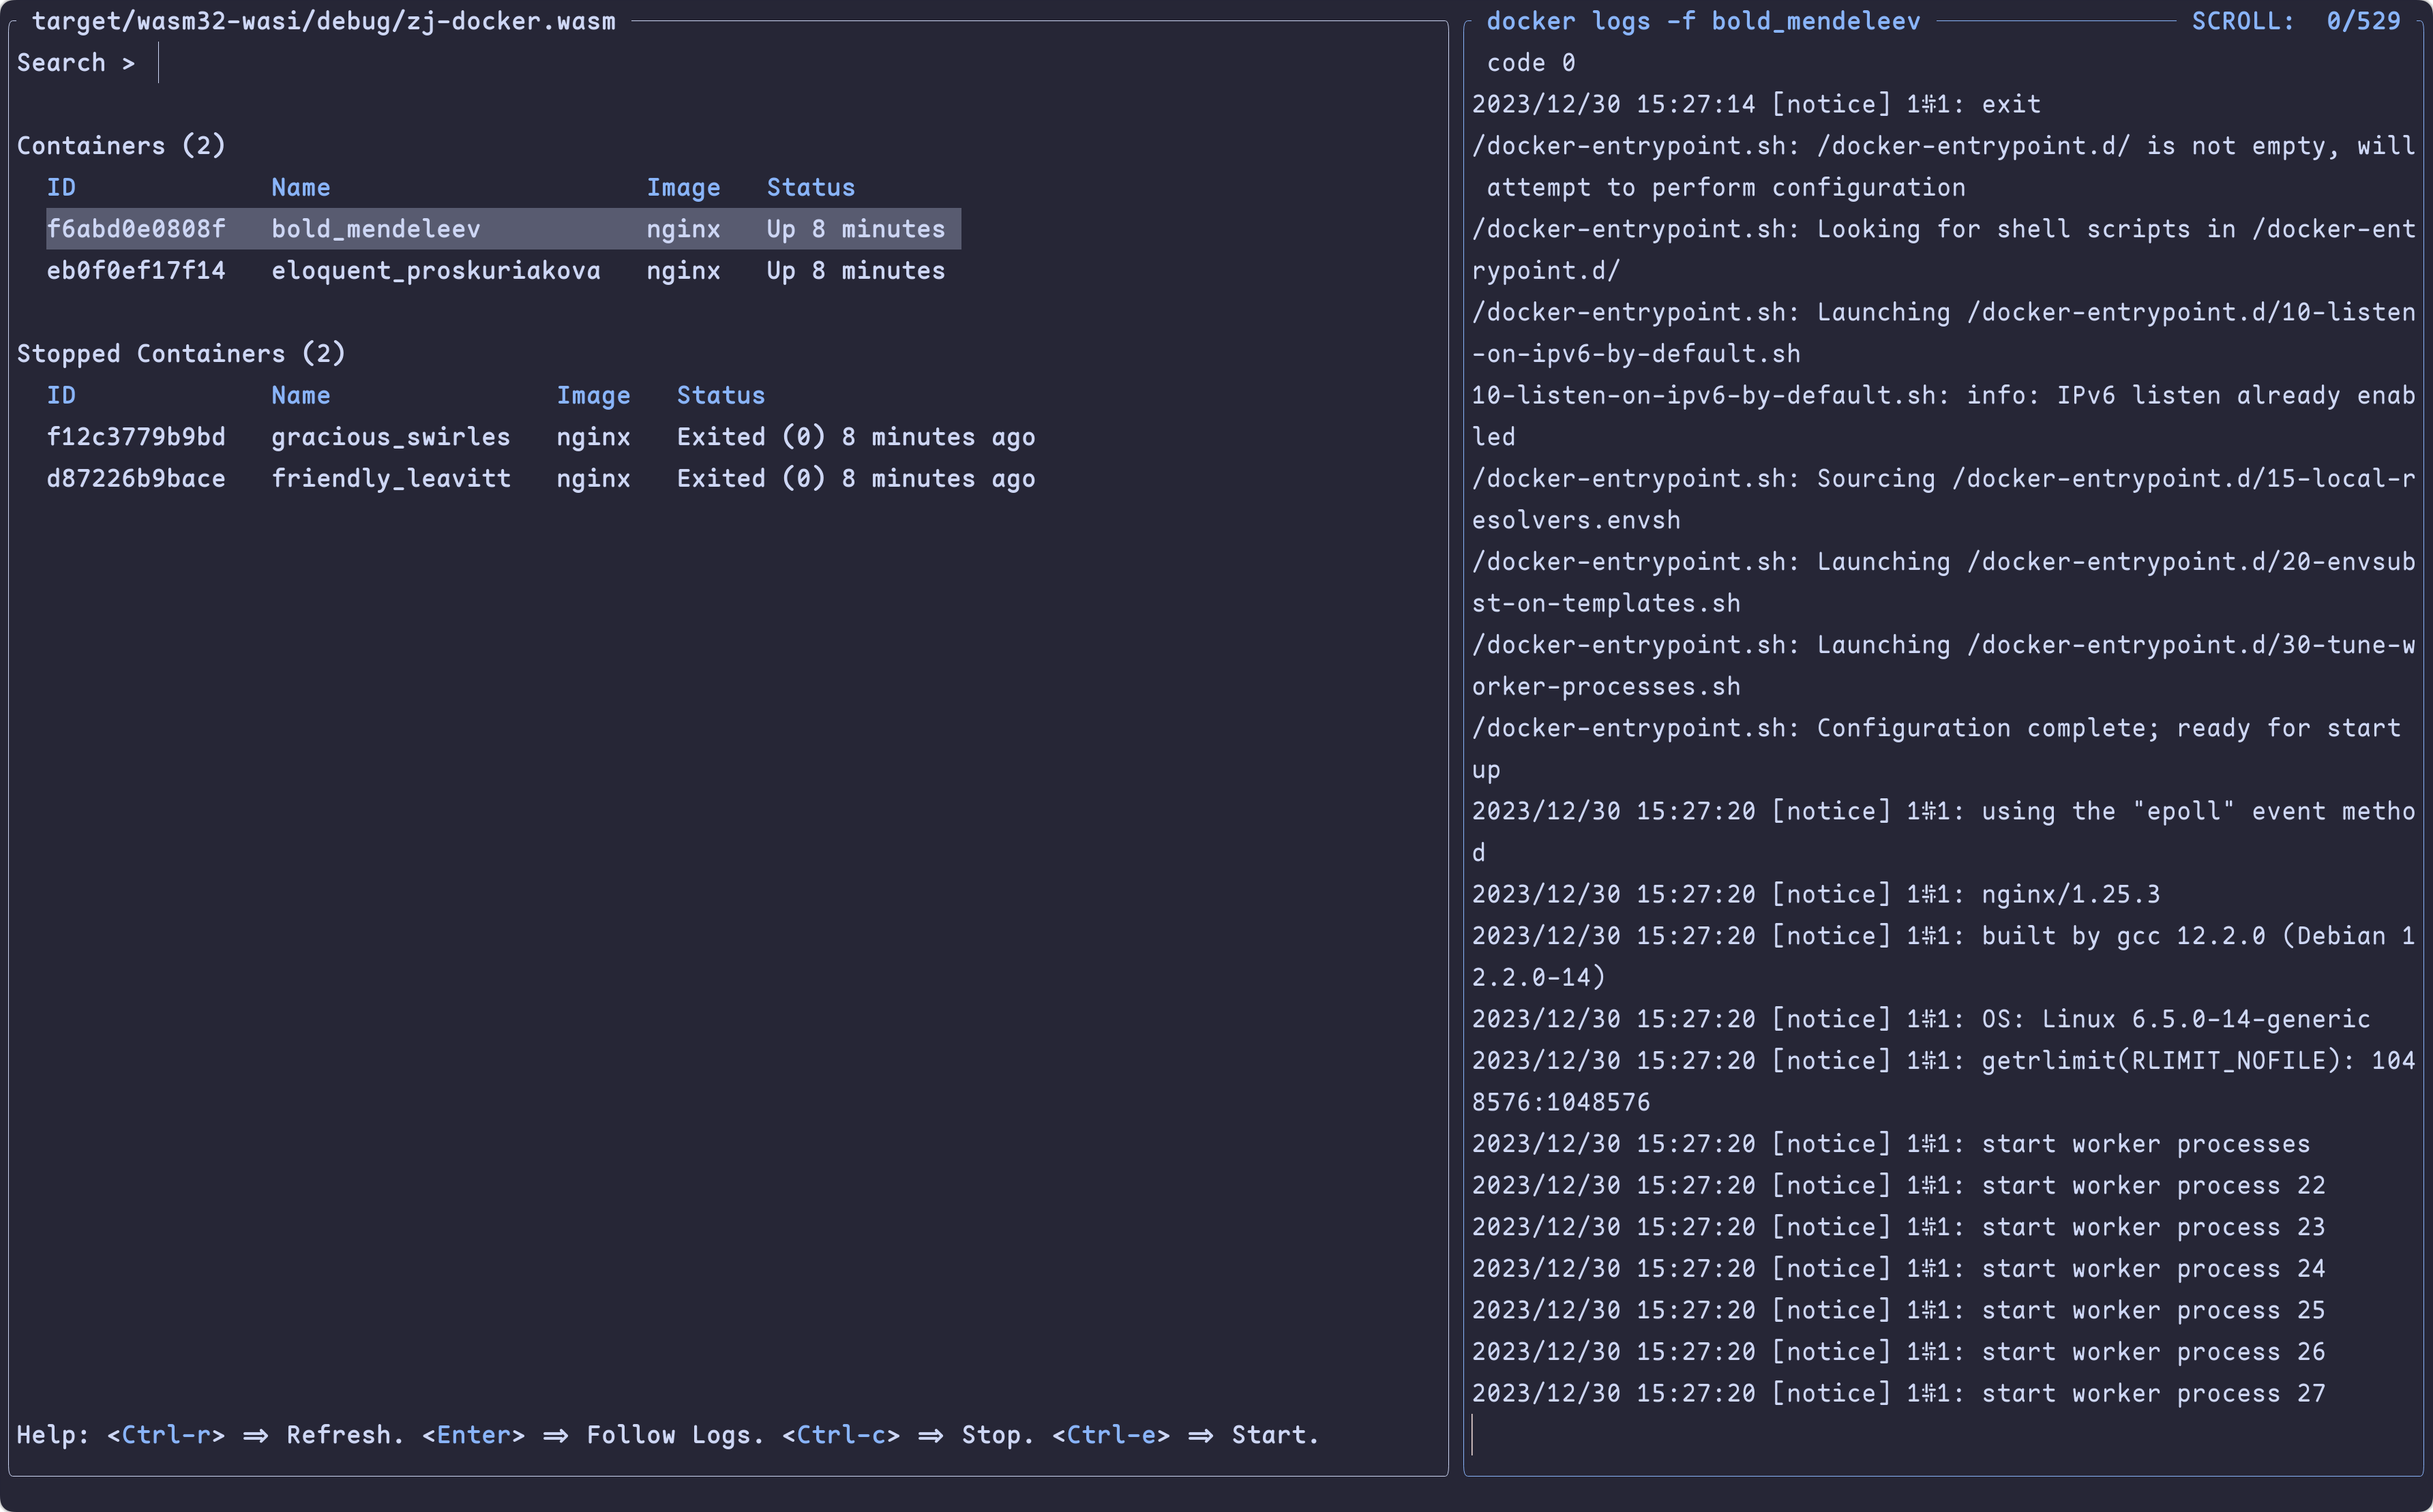Click the Ctrl-c Stop shortcut hint
2433x1512 pixels.
pyautogui.click(x=840, y=1435)
